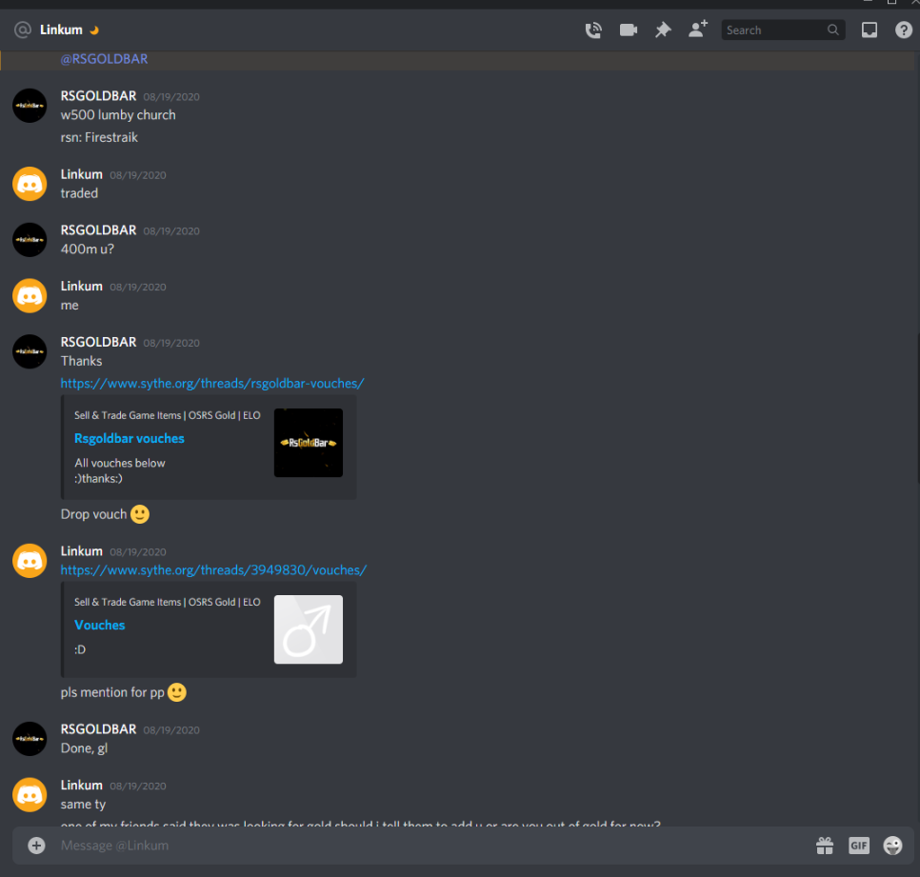This screenshot has height=877, width=920.
Task: Click the message Done, gl
Action: 84,747
